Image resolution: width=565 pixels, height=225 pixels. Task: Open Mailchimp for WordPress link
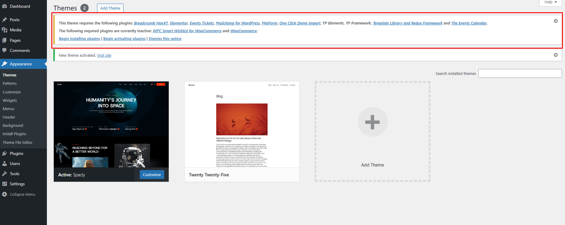tap(238, 23)
